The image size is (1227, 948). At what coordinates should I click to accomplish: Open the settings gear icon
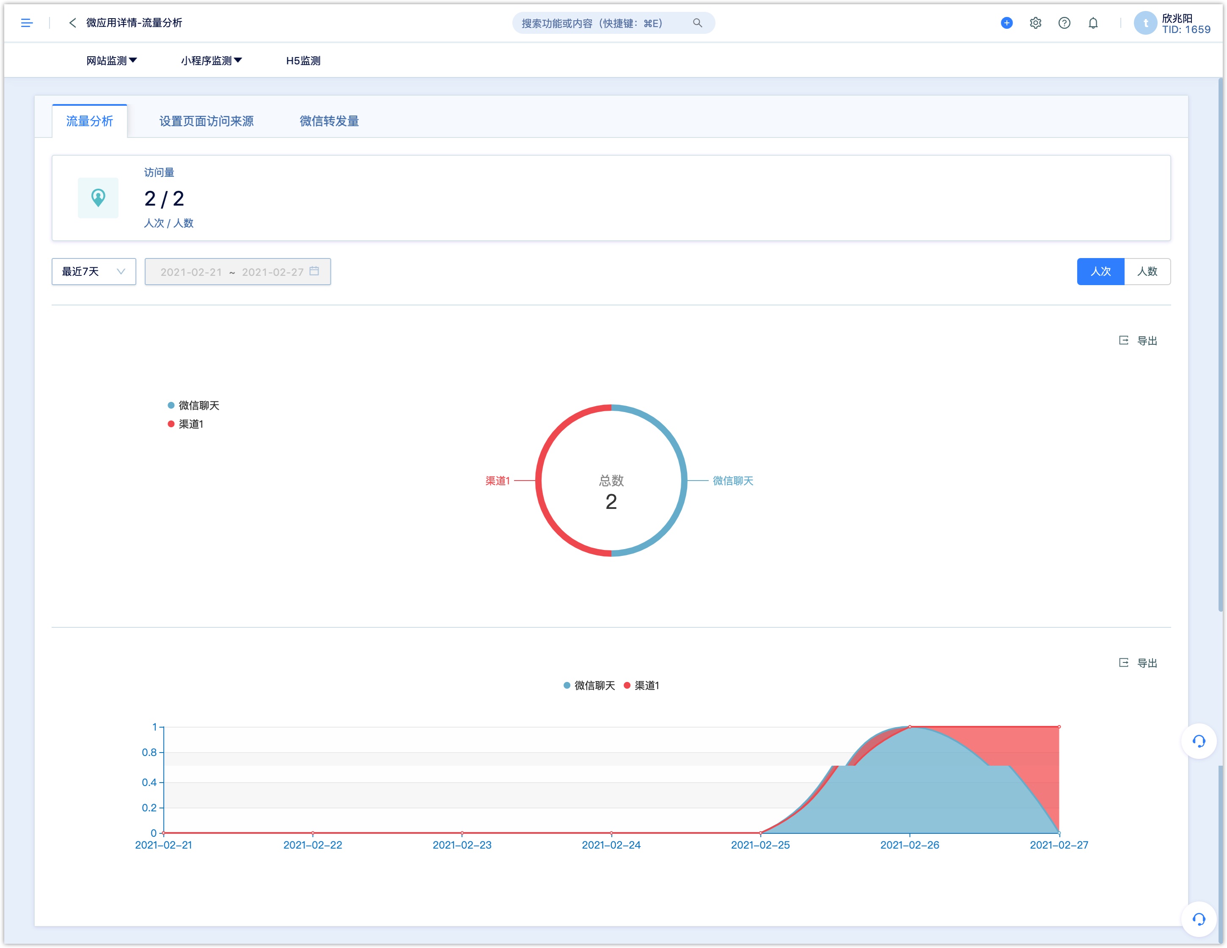point(1035,23)
